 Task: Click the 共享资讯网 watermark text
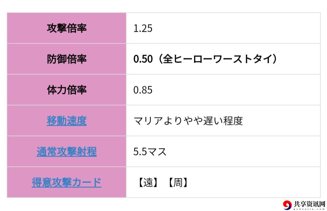pyautogui.click(x=309, y=204)
